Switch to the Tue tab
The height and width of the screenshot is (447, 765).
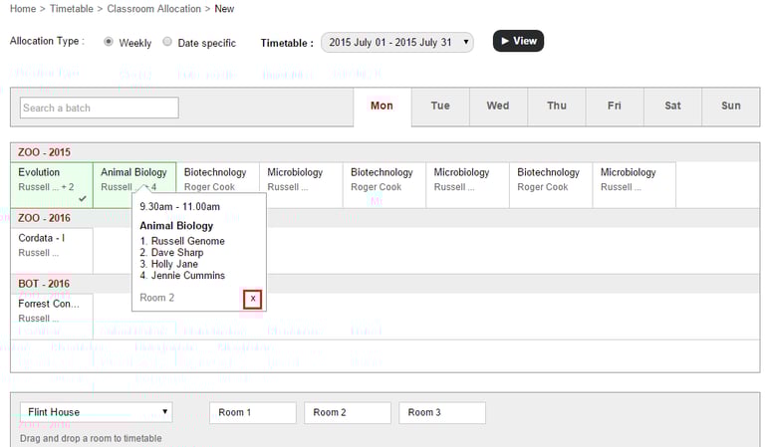click(x=440, y=106)
